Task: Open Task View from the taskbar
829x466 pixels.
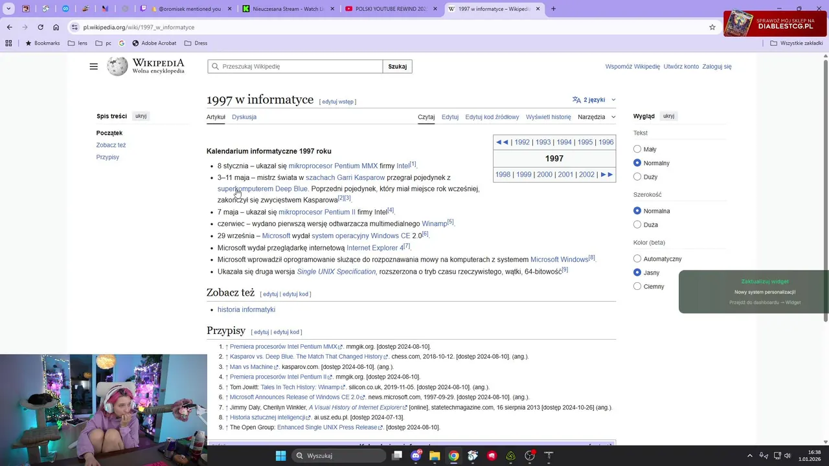Action: [x=397, y=456]
